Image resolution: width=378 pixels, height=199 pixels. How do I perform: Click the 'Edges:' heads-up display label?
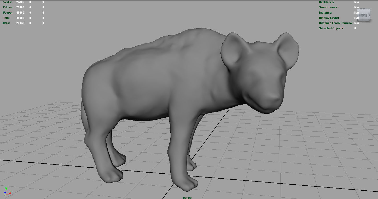(8, 7)
